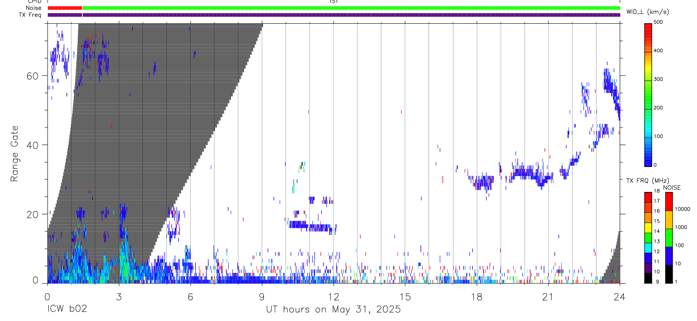
Task: Click the '18' tick on the UT hours axis
Action: (x=477, y=297)
